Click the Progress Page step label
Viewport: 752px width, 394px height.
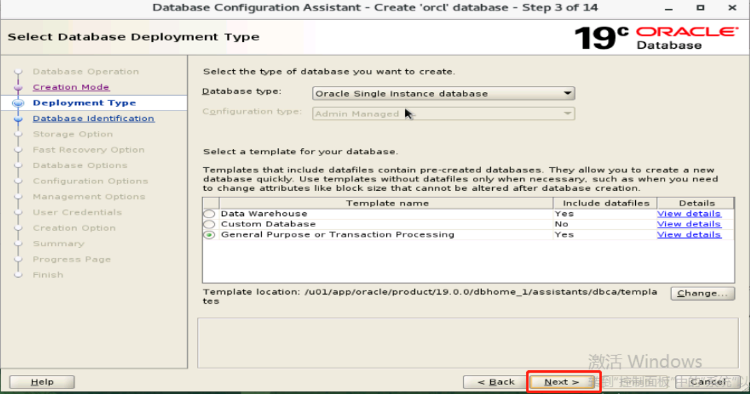tap(72, 259)
